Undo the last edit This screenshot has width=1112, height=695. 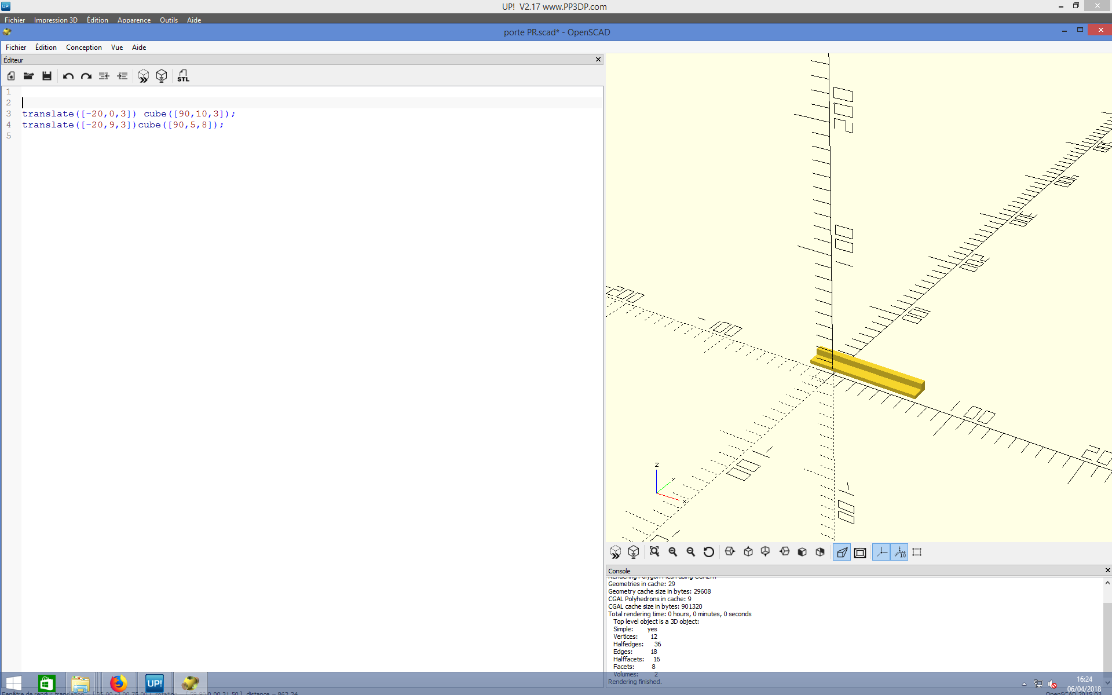pos(68,76)
